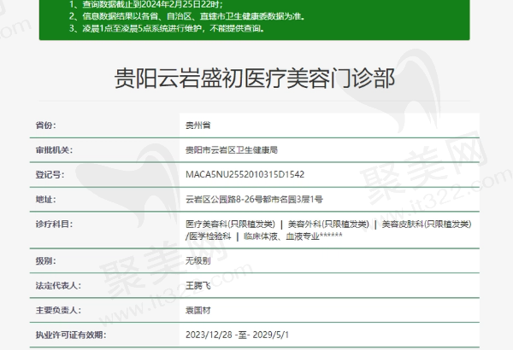The height and width of the screenshot is (350, 513).
Task: Click the 诊疗科目 label
Action: click(x=54, y=225)
